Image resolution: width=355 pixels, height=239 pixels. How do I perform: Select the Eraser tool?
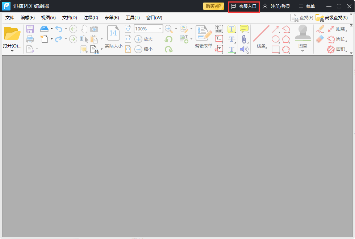click(320, 39)
